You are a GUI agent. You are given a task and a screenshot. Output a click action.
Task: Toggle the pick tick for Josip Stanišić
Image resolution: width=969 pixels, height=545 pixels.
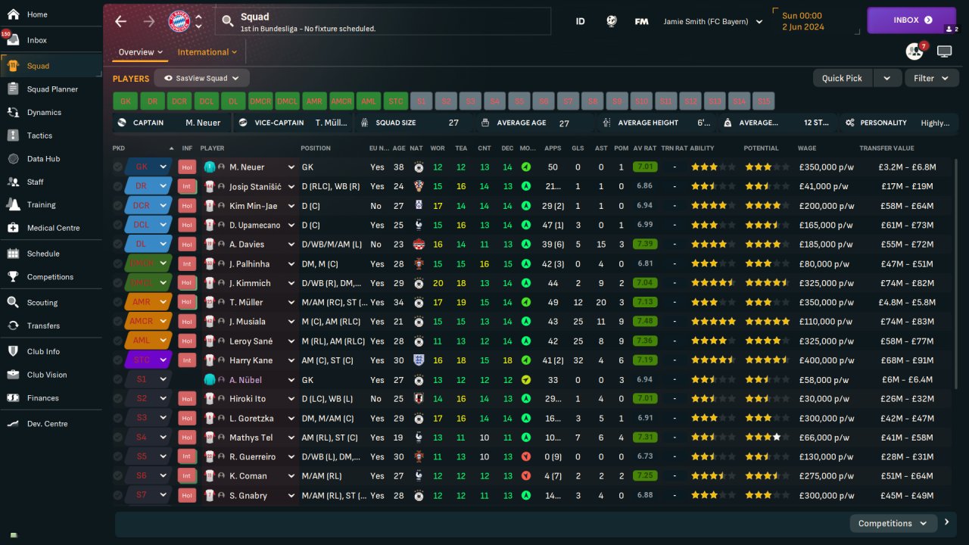coord(117,186)
